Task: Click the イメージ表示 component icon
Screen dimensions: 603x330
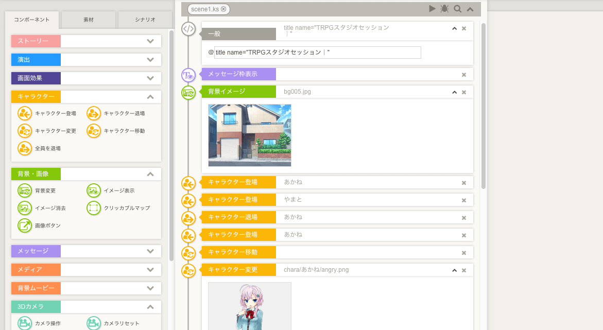Action: [x=94, y=190]
